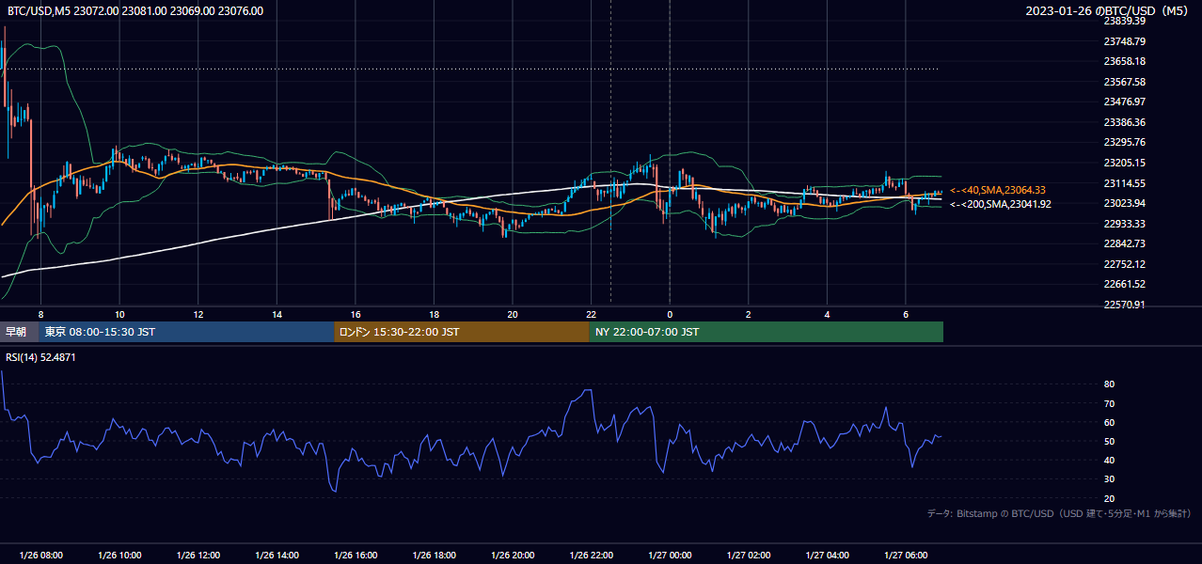This screenshot has width=1202, height=564.
Task: Click price axis value 22933.33
Action: [1124, 224]
